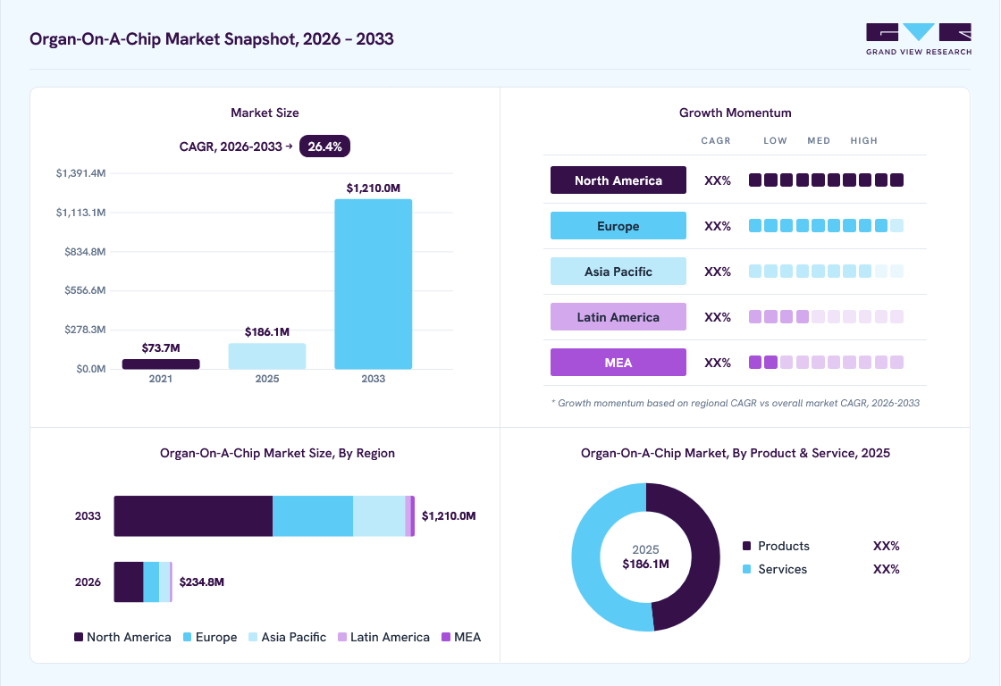The width and height of the screenshot is (1001, 686).
Task: Click the XX% CAGR value for MEA
Action: pyautogui.click(x=718, y=363)
